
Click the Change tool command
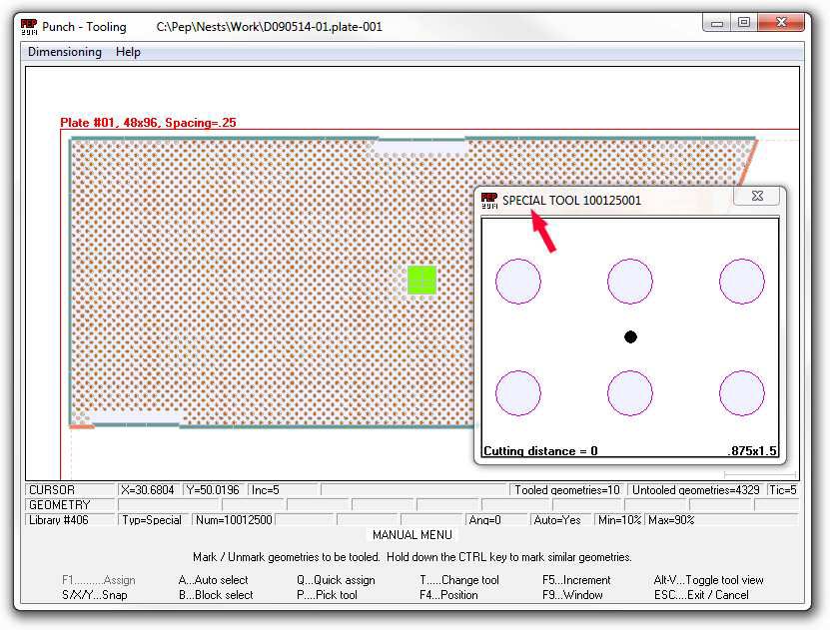tap(459, 580)
